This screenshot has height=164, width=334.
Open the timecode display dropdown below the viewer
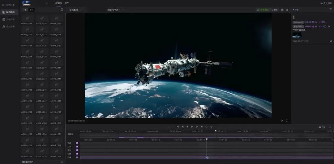click(78, 121)
